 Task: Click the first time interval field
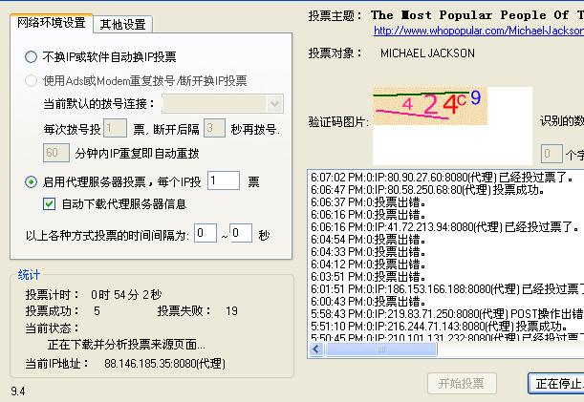[x=205, y=233]
